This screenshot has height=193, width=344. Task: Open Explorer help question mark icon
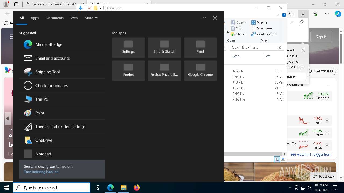click(284, 15)
